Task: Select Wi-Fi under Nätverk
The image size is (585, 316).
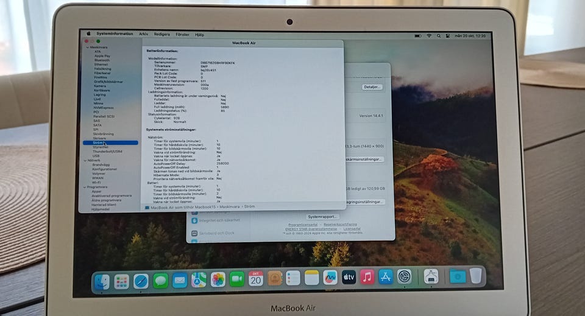Action: tap(96, 183)
